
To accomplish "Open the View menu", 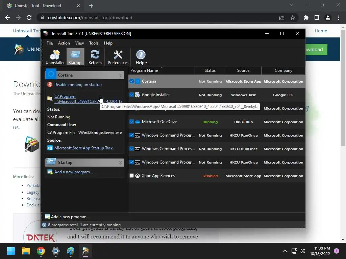I will pos(79,43).
